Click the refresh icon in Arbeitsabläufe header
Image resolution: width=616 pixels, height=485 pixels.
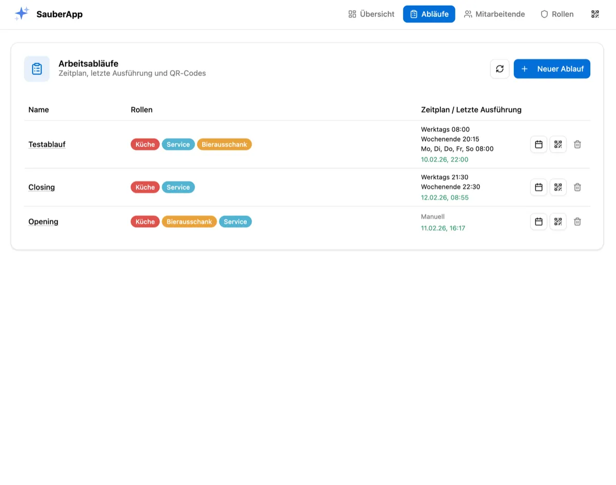click(x=499, y=68)
